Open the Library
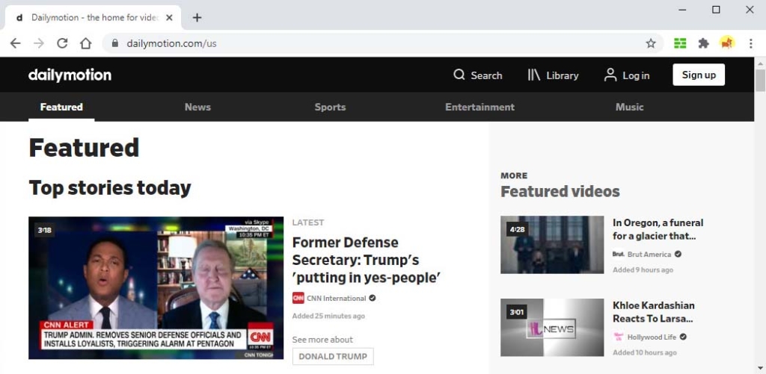This screenshot has height=374, width=766. 553,75
